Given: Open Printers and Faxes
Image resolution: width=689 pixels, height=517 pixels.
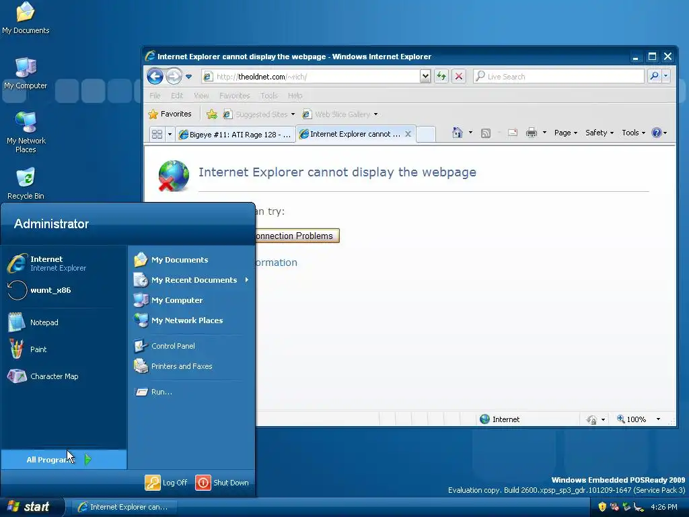Looking at the screenshot, I should click(191, 366).
